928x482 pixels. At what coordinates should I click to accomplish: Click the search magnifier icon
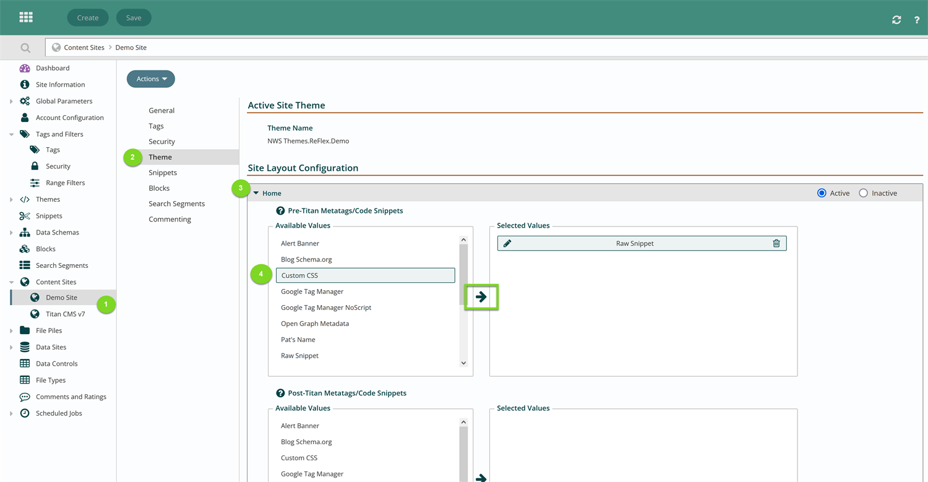pos(25,48)
